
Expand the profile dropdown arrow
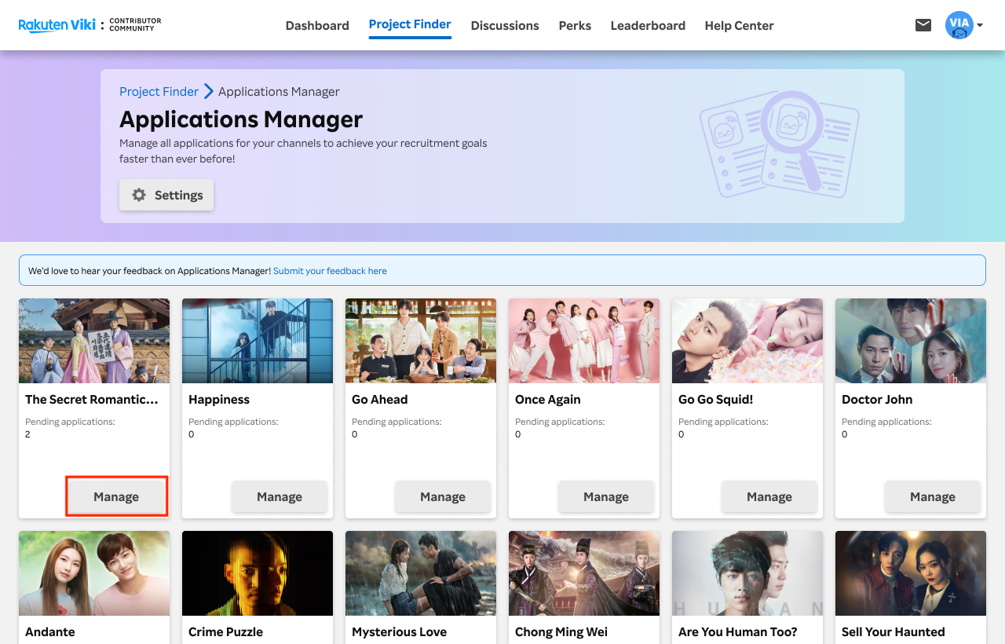(980, 25)
